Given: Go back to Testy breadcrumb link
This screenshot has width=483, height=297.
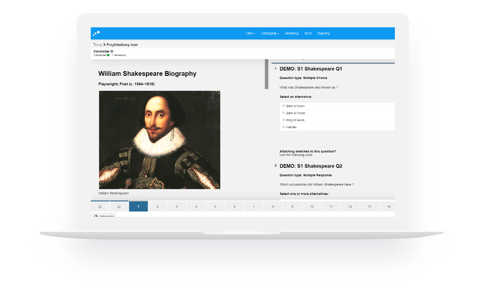Looking at the screenshot, I should pyautogui.click(x=97, y=45).
